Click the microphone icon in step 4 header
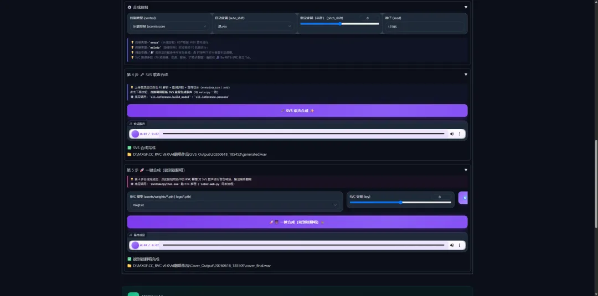The height and width of the screenshot is (296, 598). (x=142, y=75)
